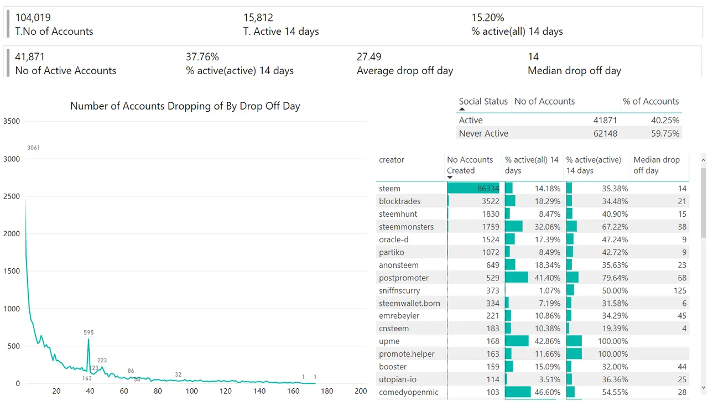
Task: Click the 595 peak data label
Action: pos(88,332)
